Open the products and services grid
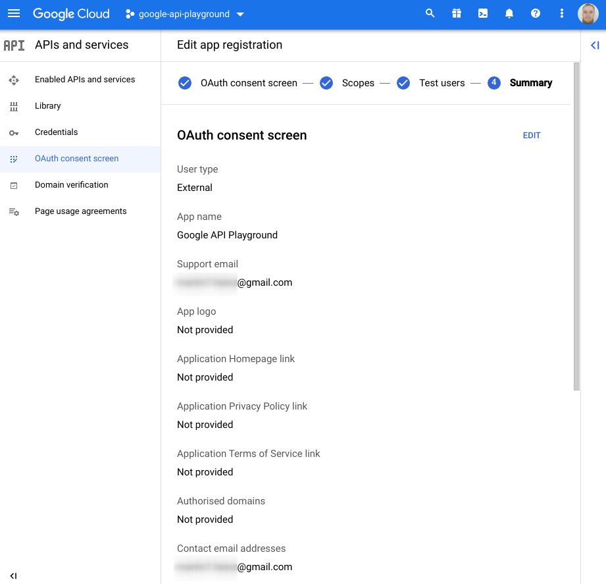Screen dimensions: 606x584 (x=456, y=13)
